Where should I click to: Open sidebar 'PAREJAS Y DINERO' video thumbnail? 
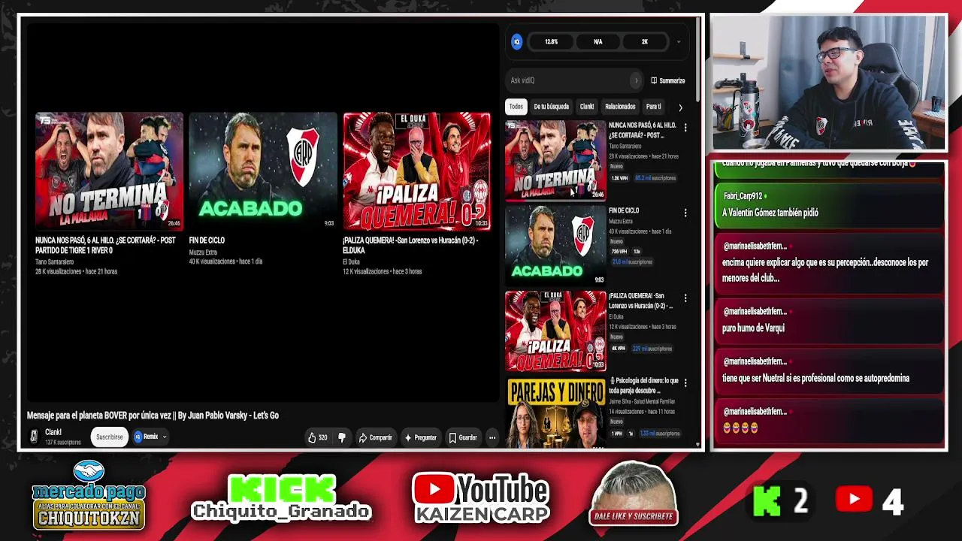coord(555,413)
